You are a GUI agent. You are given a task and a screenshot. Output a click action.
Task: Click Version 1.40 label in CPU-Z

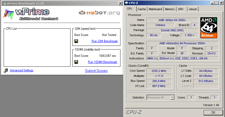211,105
